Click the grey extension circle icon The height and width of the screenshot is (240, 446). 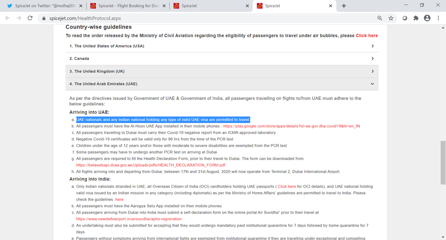405,18
